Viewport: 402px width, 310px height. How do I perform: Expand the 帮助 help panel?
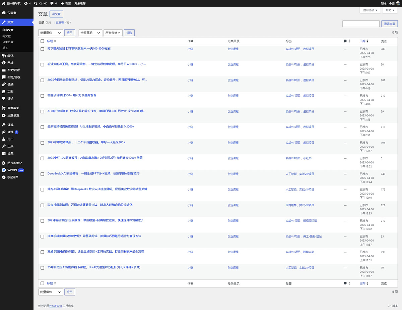coord(390,10)
